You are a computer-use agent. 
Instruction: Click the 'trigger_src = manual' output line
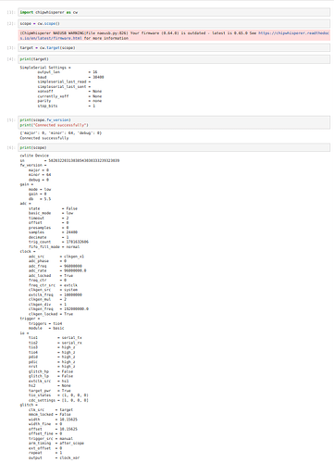[x=51, y=439]
